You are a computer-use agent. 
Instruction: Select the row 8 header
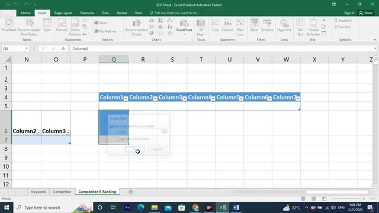(6, 149)
